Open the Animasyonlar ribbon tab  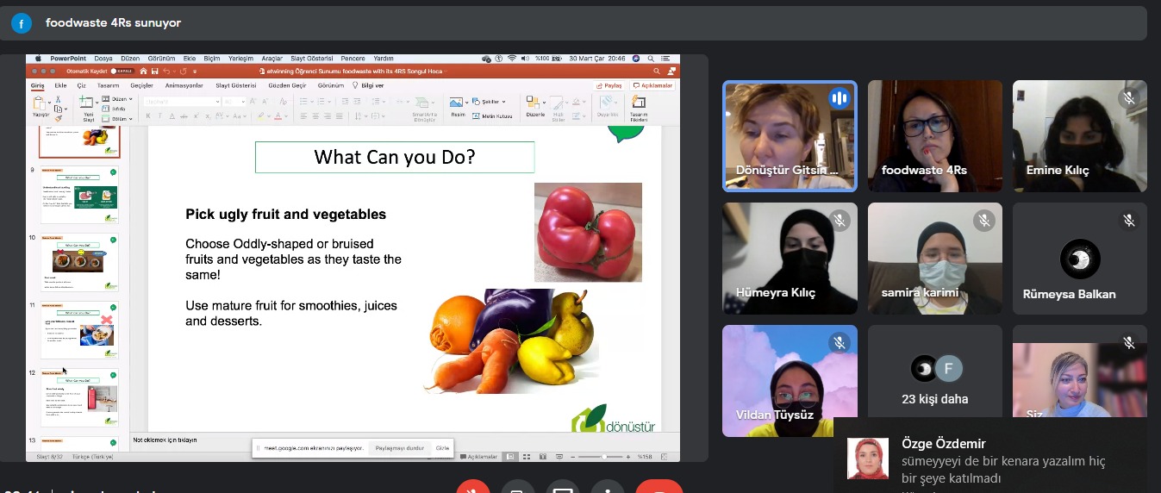click(184, 85)
